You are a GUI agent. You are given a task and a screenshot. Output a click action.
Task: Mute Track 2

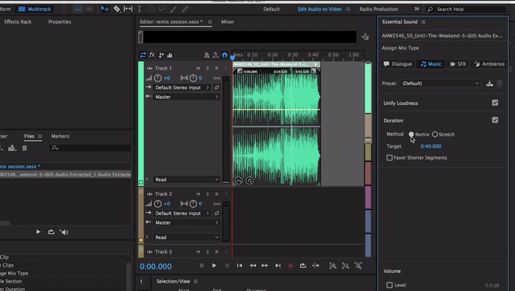coord(198,194)
